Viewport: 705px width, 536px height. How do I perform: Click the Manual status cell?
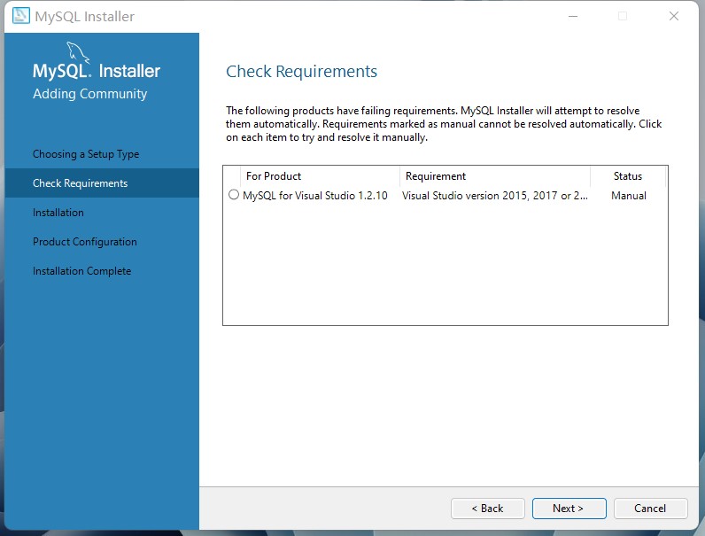pos(629,196)
